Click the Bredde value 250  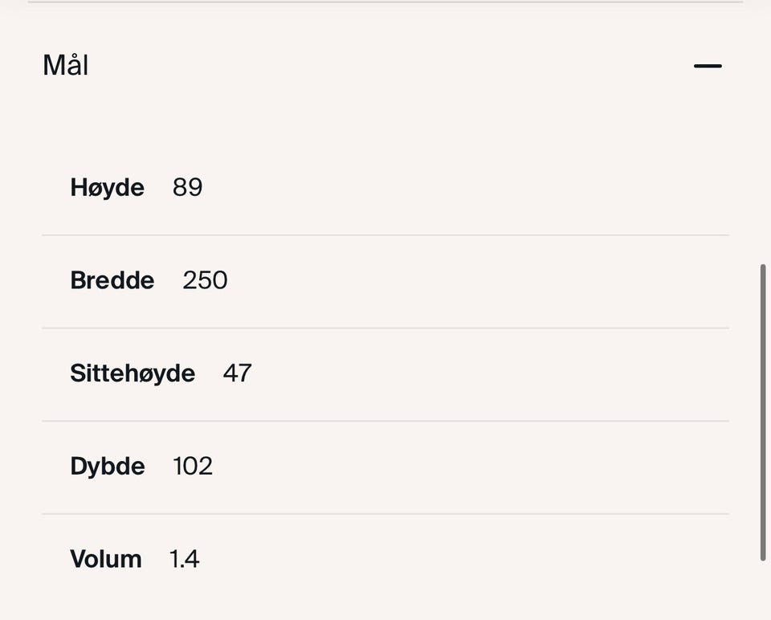click(x=205, y=280)
